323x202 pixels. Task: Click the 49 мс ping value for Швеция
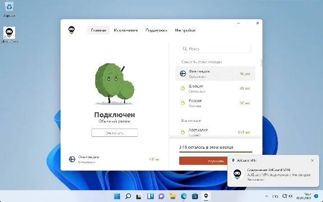(x=245, y=88)
